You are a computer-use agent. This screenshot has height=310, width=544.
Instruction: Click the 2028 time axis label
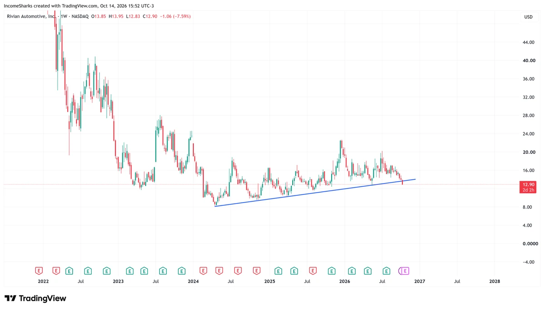(495, 281)
